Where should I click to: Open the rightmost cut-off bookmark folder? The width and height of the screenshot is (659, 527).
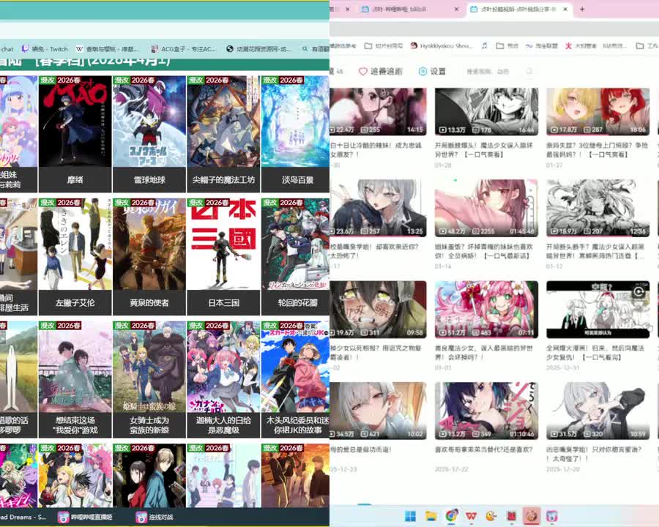pyautogui.click(x=647, y=46)
